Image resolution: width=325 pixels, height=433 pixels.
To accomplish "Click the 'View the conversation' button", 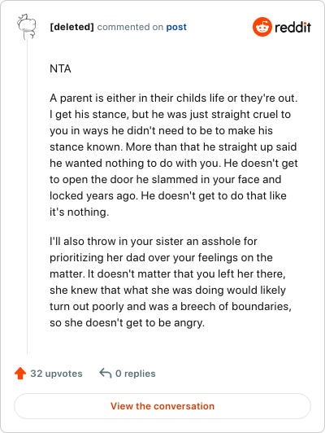I will click(x=162, y=406).
